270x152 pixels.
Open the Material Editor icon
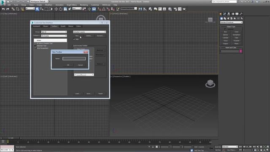click(x=170, y=9)
